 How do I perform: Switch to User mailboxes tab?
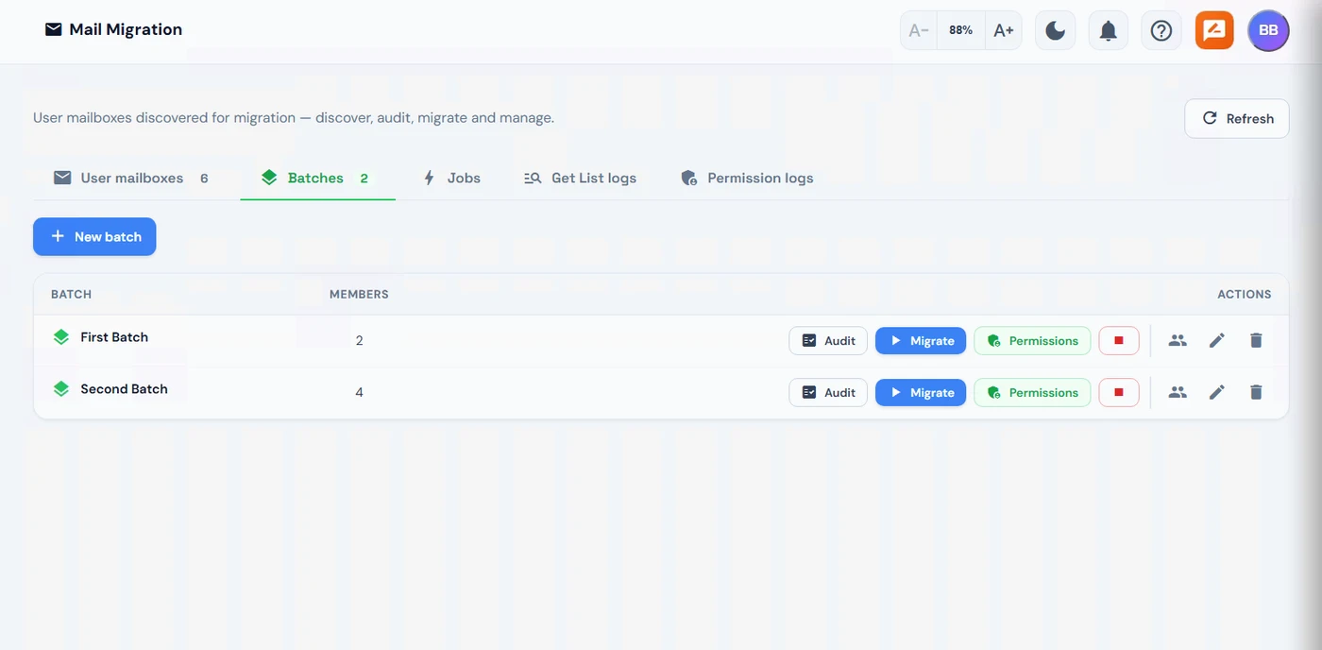(131, 178)
